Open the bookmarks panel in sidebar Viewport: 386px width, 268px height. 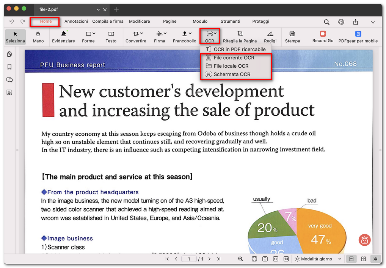9,67
